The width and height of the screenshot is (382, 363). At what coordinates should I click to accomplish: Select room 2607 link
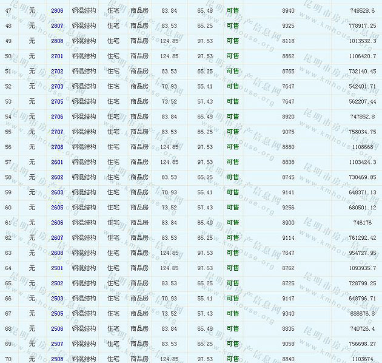pyautogui.click(x=57, y=238)
